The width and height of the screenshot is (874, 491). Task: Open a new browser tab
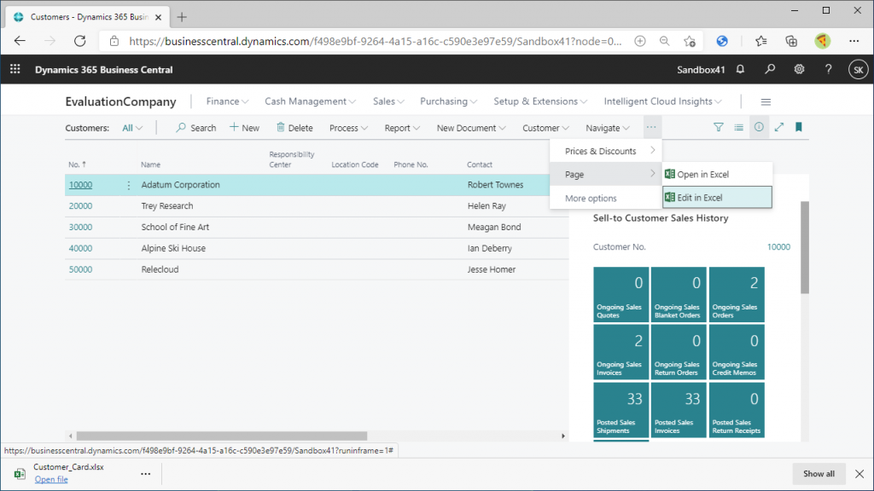coord(182,17)
